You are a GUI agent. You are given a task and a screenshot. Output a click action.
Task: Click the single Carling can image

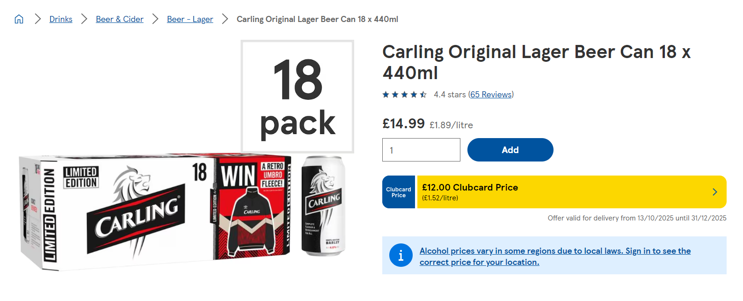323,206
